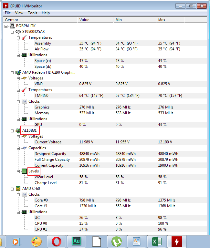Click the green Levels icon under AL10B31
This screenshot has width=210, height=248.
click(24, 171)
